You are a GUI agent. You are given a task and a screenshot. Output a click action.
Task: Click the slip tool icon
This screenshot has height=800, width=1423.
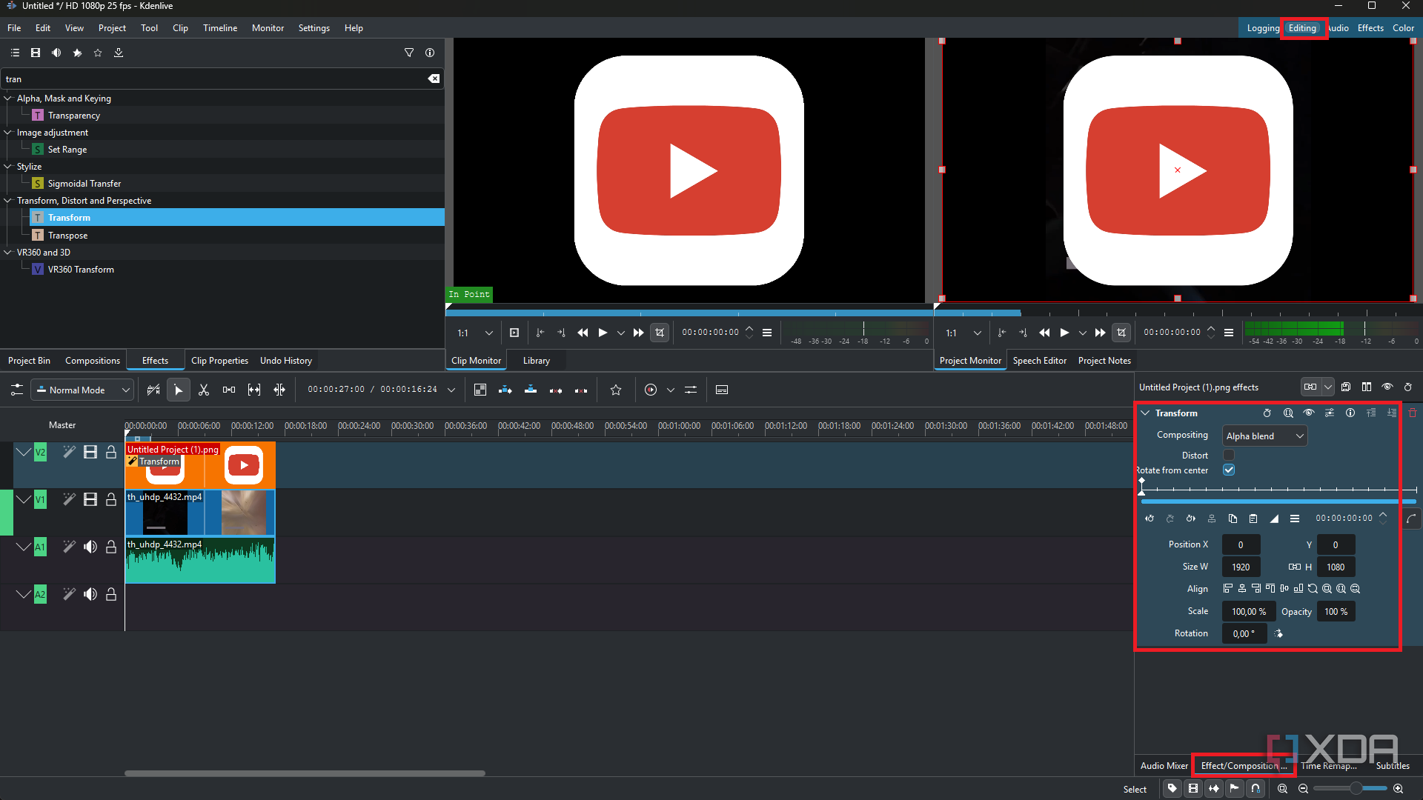click(x=254, y=390)
